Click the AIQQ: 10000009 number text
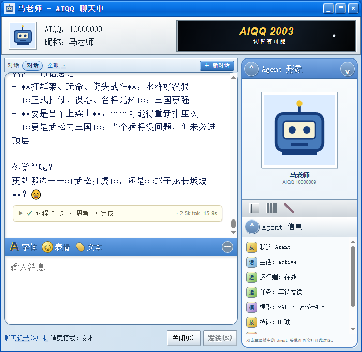362x352 pixels. pos(73,30)
